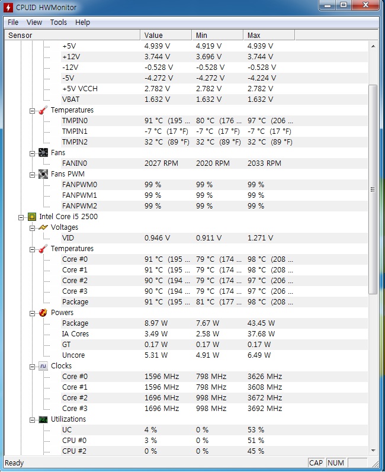
Task: Click the fan icon next to Fans
Action: click(43, 153)
